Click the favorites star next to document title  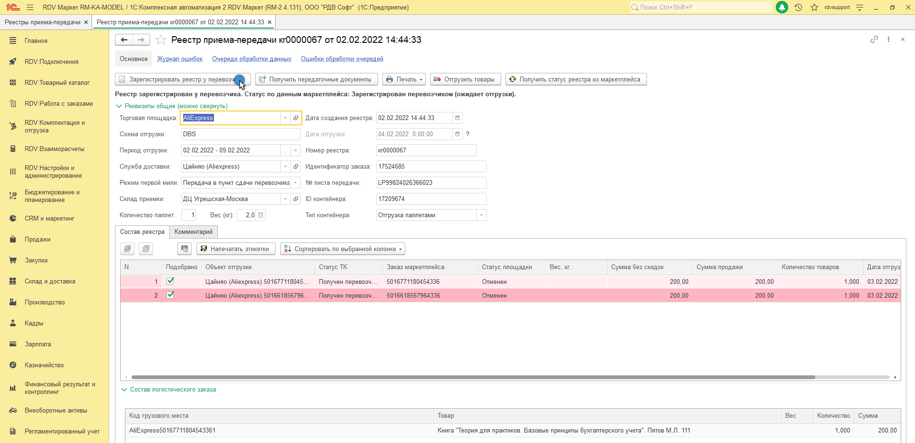(x=161, y=40)
